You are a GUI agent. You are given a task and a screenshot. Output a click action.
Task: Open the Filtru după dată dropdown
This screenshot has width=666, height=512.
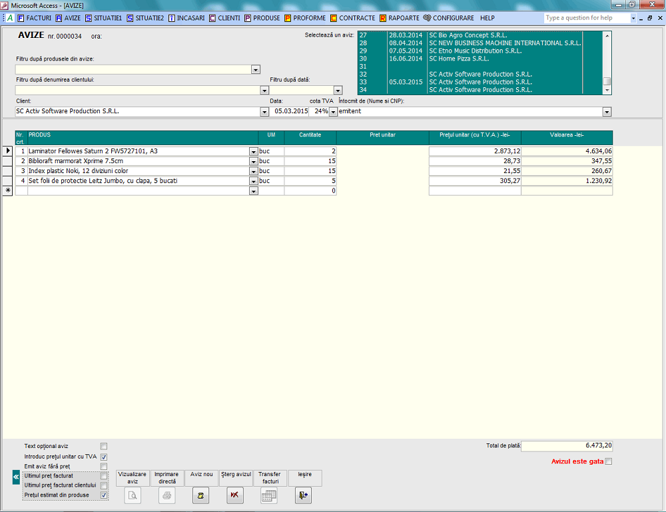[338, 91]
